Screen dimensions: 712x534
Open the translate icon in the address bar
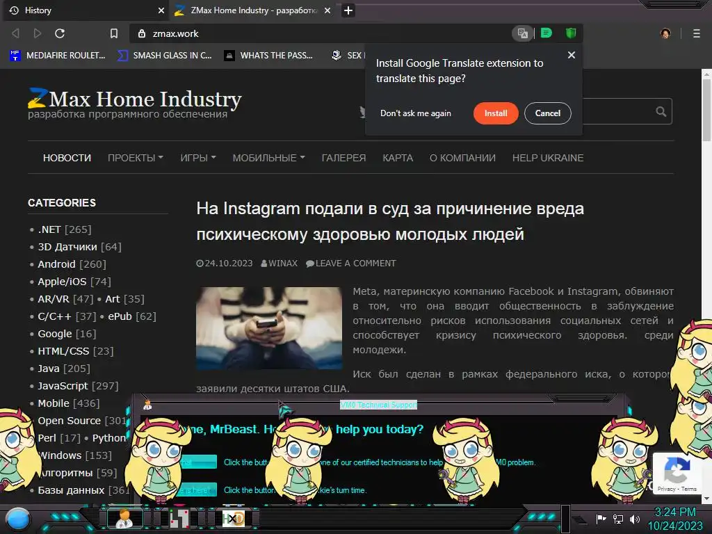pyautogui.click(x=523, y=33)
